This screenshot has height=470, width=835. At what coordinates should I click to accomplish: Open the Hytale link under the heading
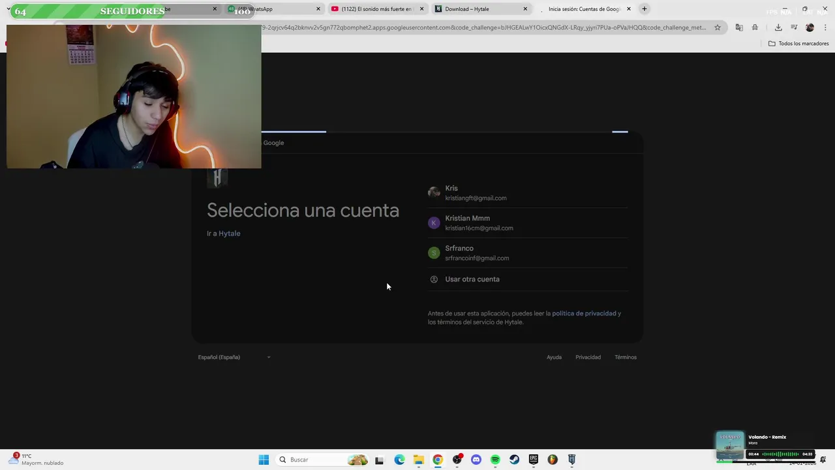229,234
